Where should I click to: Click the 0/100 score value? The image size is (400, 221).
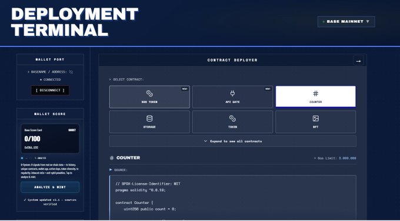point(32,139)
